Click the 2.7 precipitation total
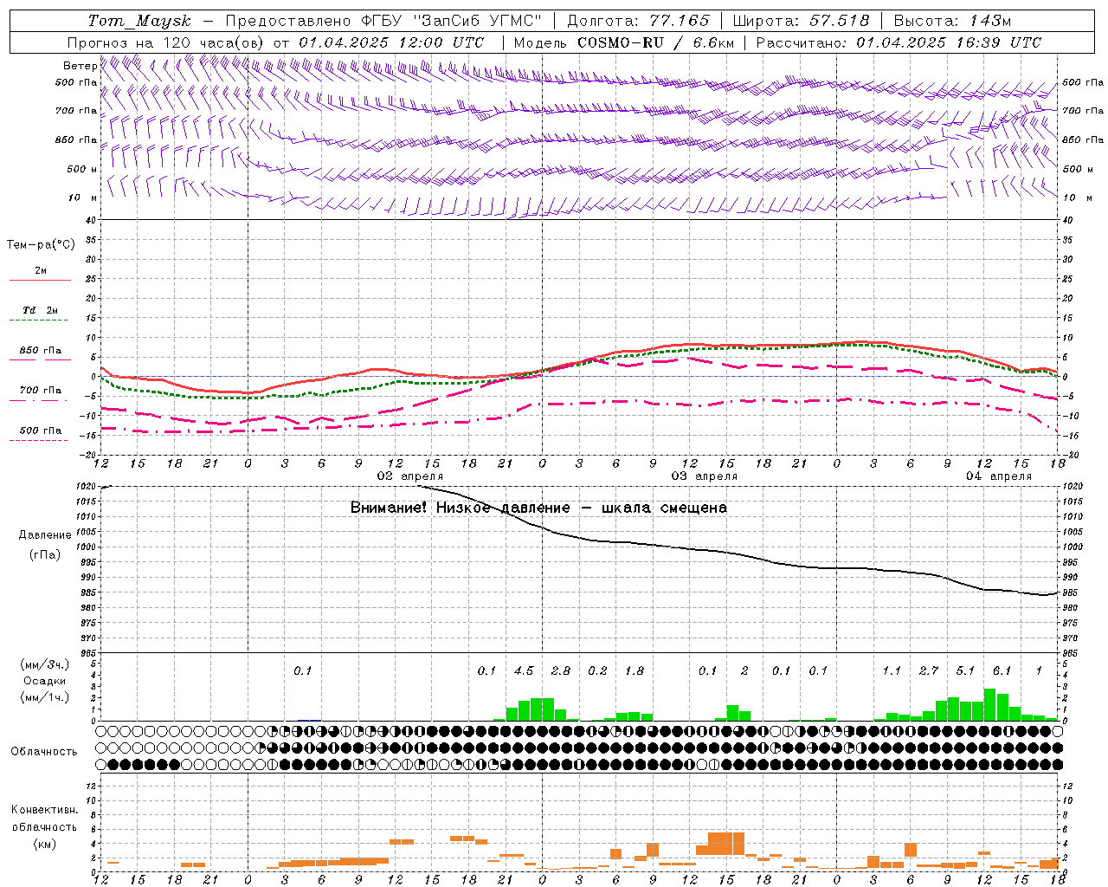The height and width of the screenshot is (887, 1108). tap(929, 670)
